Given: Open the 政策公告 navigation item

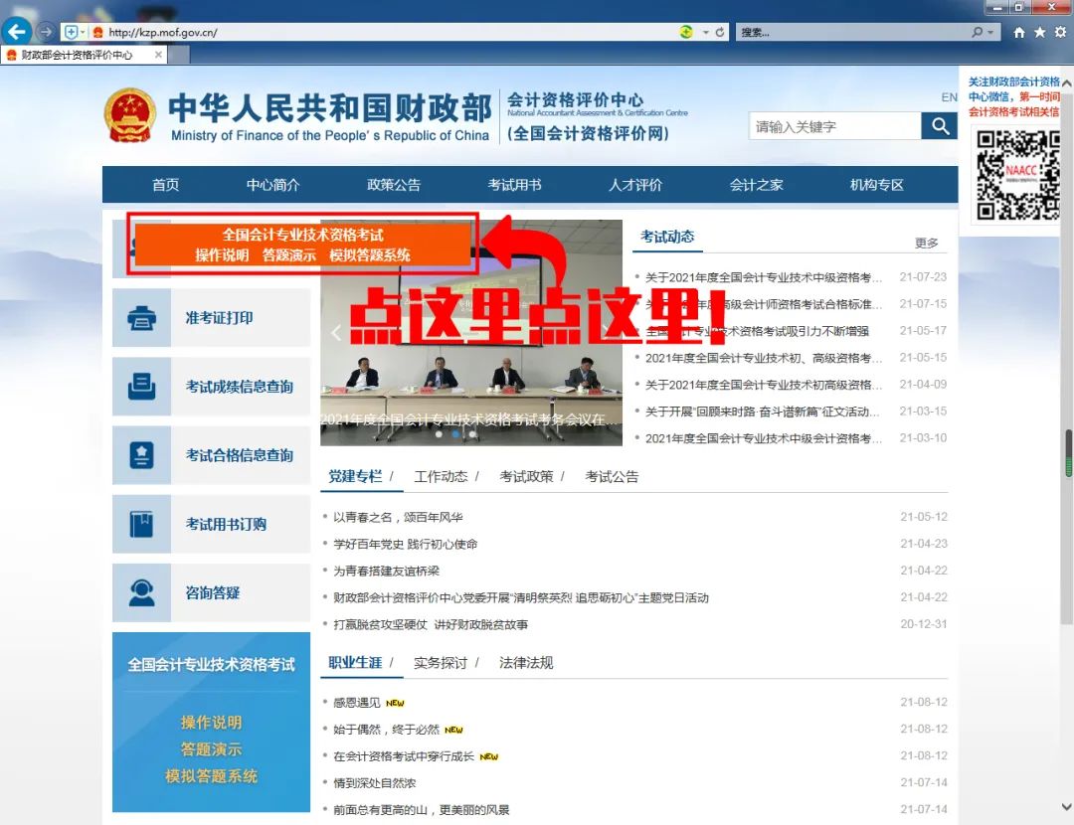Looking at the screenshot, I should (393, 185).
